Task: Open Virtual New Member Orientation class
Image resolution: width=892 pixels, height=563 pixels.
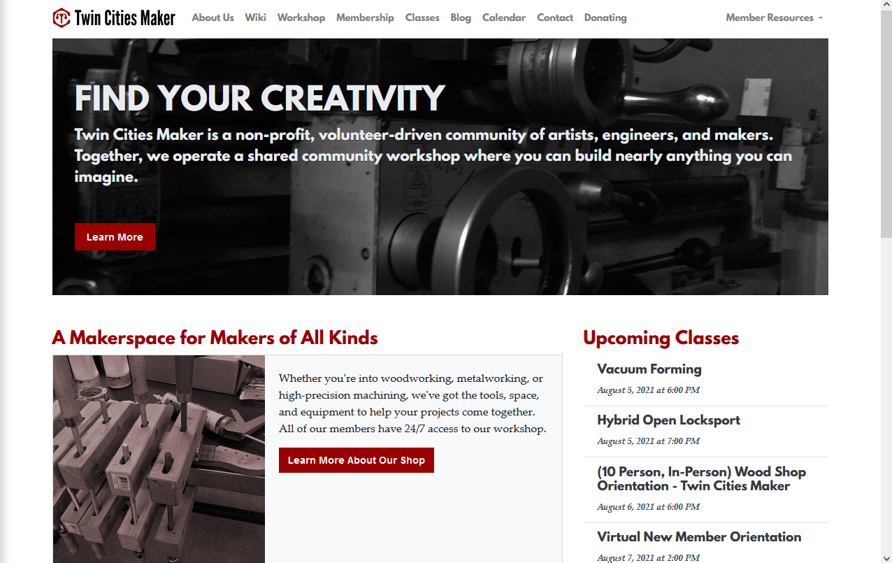Action: [x=699, y=537]
